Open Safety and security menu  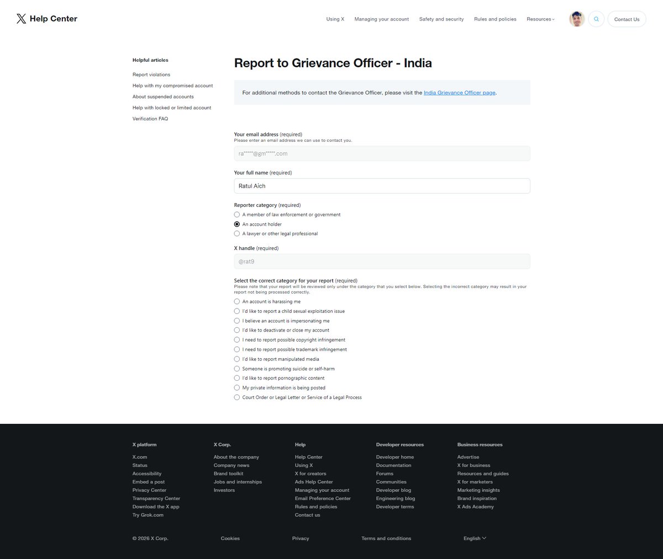tap(441, 19)
